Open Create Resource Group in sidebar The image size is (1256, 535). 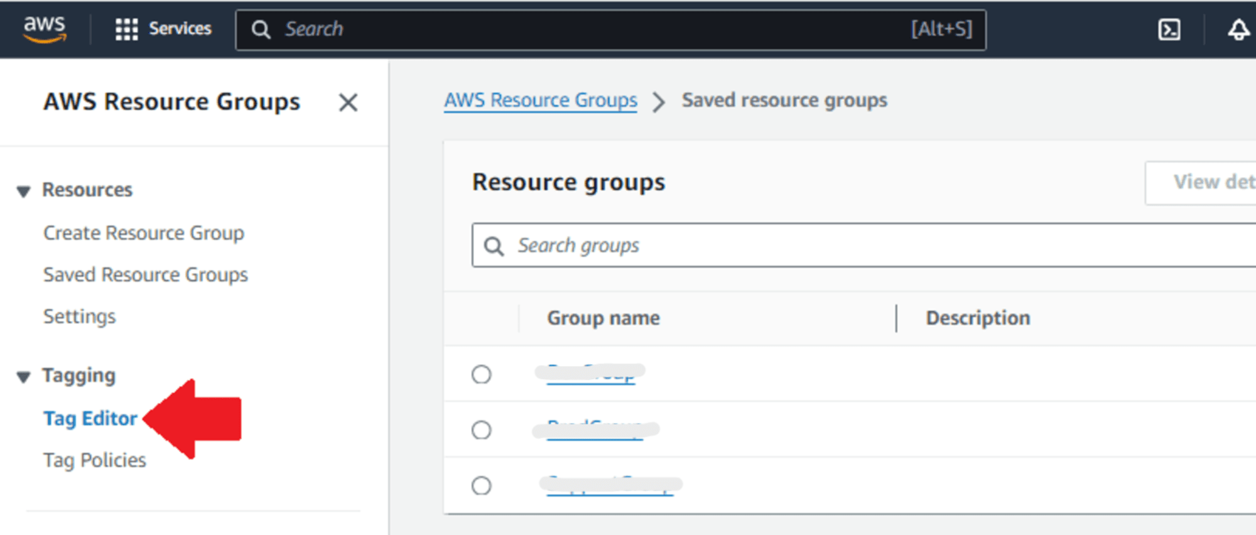point(144,233)
